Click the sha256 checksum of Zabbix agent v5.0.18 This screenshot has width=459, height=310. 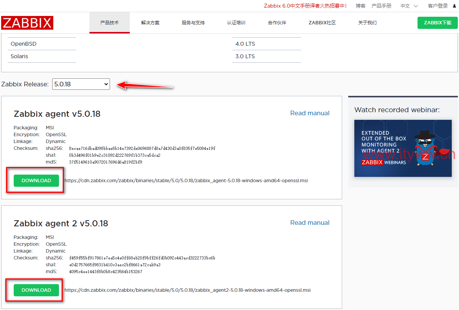point(142,148)
